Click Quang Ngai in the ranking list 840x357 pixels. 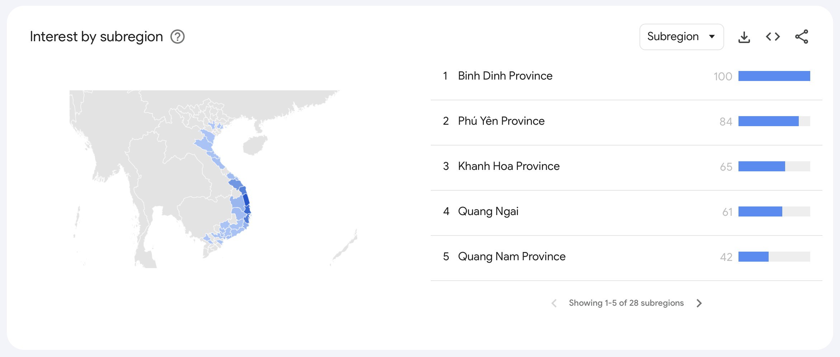pyautogui.click(x=488, y=211)
